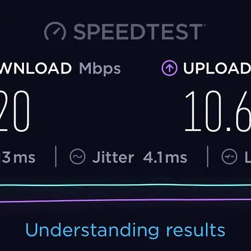The image size is (251, 251).
Task: Click the Mbps unit label
Action: (x=100, y=69)
